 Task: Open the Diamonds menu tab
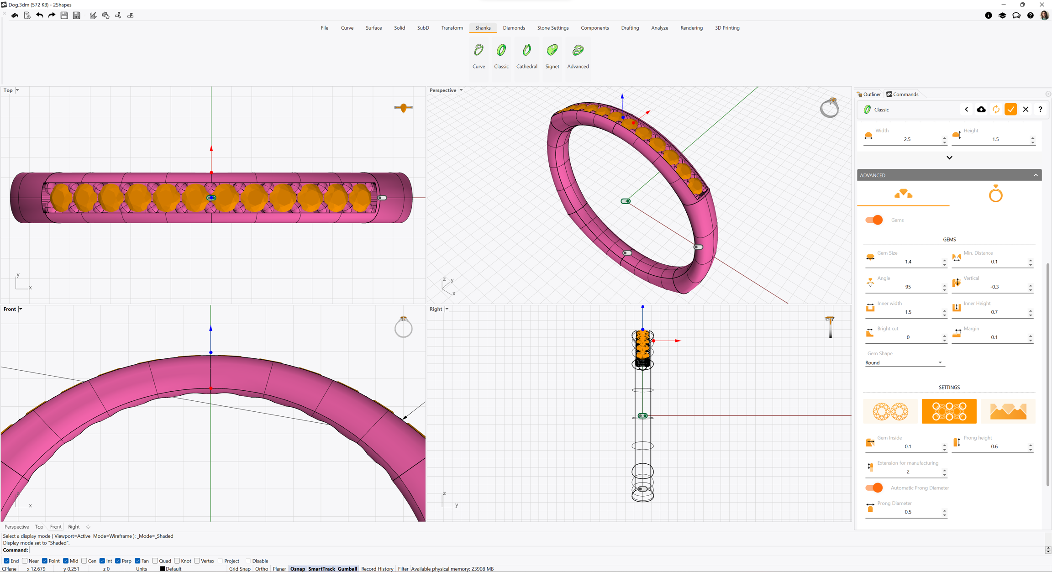[x=514, y=28]
